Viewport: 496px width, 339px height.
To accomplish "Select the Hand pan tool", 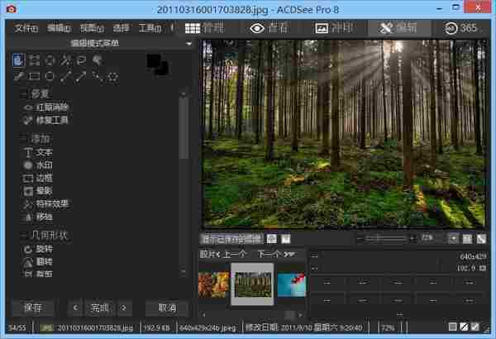I will [x=19, y=60].
